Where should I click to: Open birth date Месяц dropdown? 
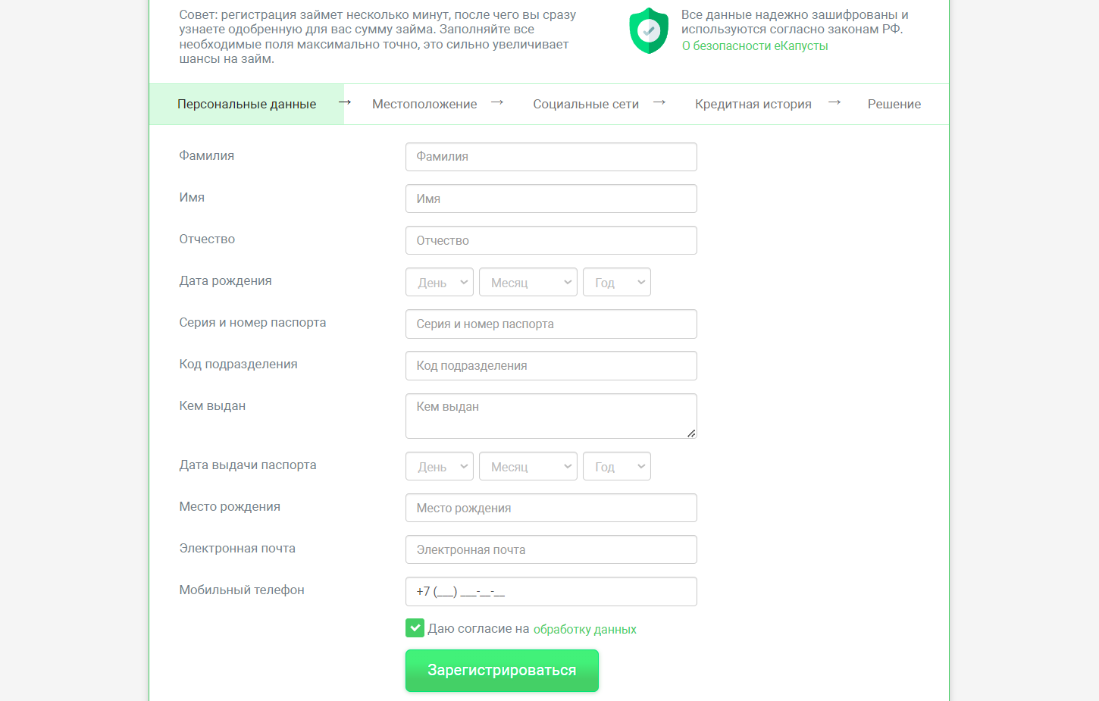(528, 282)
